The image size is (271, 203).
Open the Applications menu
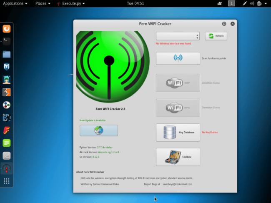[x=15, y=3]
